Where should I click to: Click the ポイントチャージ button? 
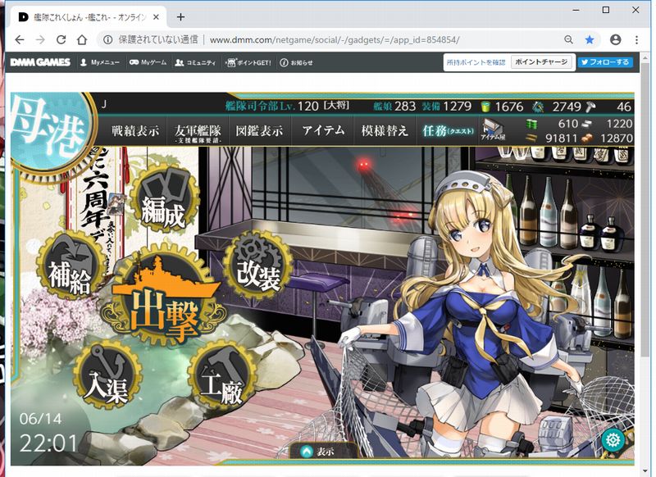coord(541,62)
